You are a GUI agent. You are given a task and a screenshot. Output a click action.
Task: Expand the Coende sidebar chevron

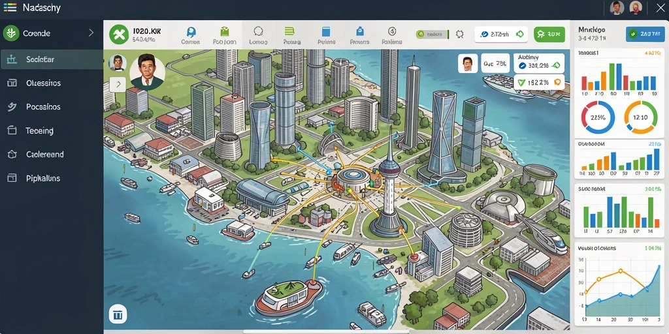tap(91, 33)
